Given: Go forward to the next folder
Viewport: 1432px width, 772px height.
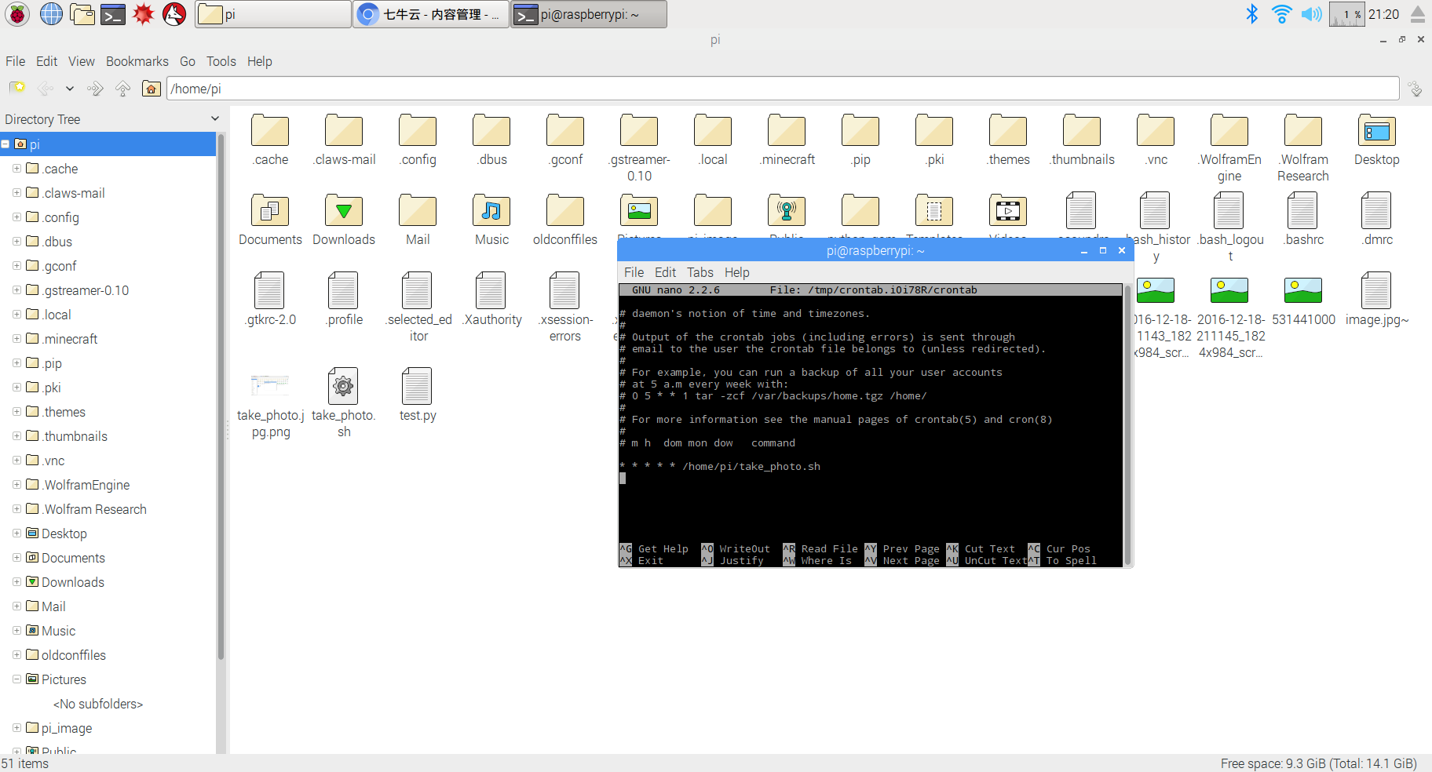Looking at the screenshot, I should [95, 89].
